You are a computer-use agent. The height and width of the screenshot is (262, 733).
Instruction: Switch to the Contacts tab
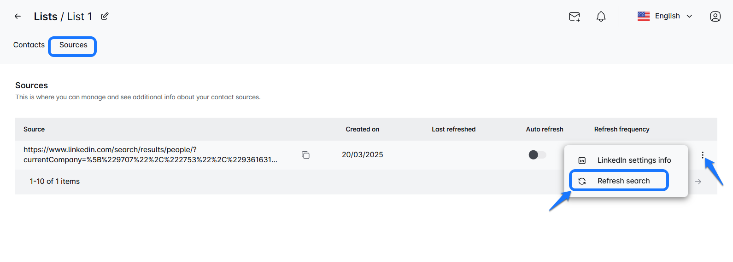29,45
